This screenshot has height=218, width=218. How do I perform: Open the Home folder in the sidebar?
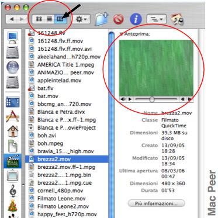pos(12,131)
